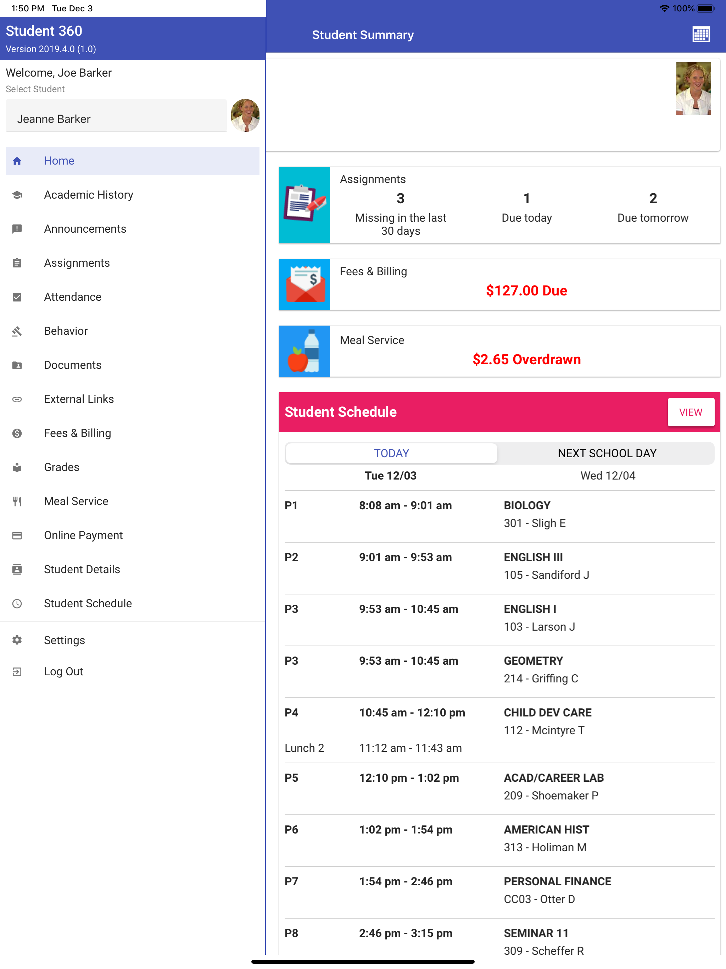The image size is (726, 969).
Task: Click the Assignments clipboard tile icon
Action: (x=304, y=205)
